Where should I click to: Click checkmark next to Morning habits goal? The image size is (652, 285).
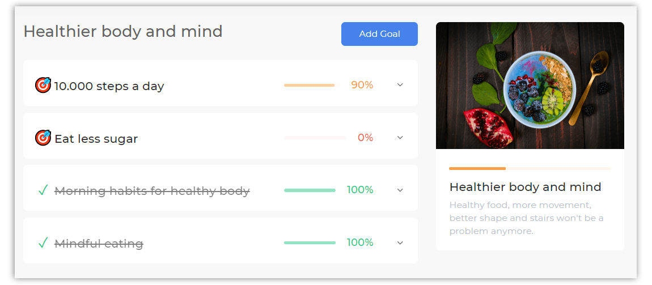click(x=43, y=190)
